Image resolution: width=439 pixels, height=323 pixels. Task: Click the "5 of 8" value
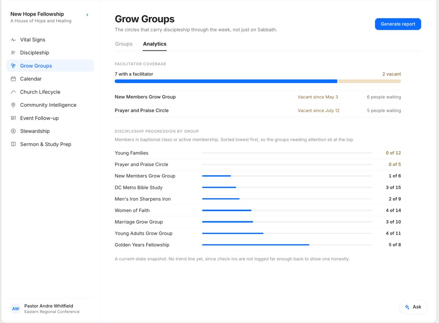click(395, 245)
